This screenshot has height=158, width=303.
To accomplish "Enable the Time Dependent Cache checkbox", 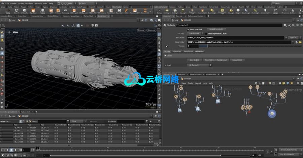I will [206, 33].
